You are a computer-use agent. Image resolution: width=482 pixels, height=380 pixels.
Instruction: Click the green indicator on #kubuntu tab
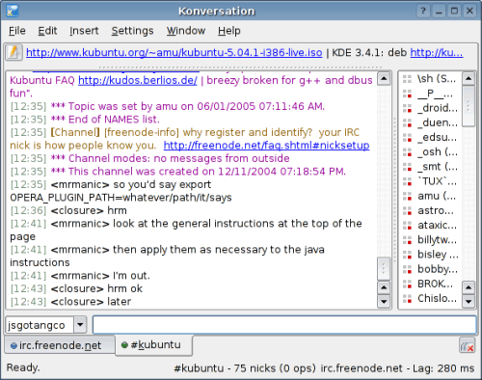(x=124, y=345)
